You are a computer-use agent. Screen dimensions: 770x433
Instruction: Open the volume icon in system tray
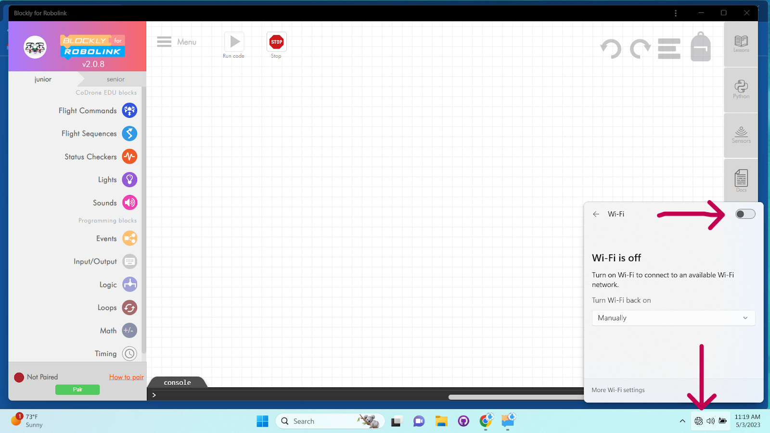(x=711, y=421)
